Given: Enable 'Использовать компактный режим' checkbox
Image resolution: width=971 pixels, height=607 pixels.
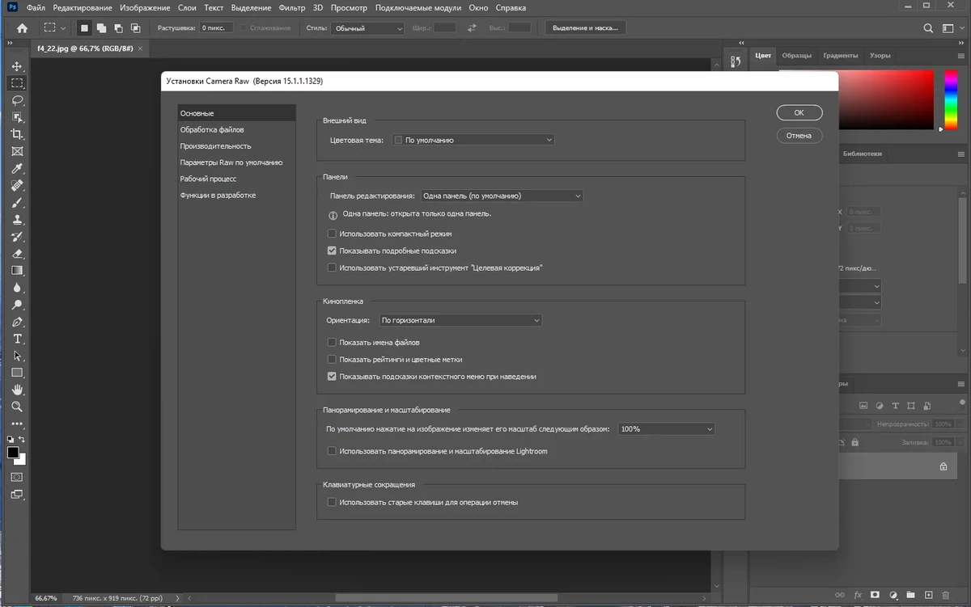Looking at the screenshot, I should coord(332,234).
